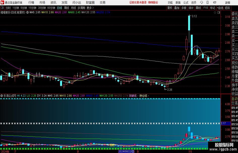238x153 pixels.
Task: Click the 乐淘公式网 indicator name
Action: 10,96
